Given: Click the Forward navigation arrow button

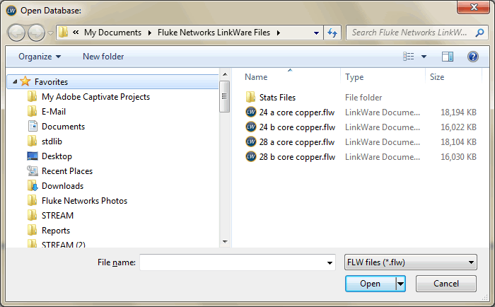Looking at the screenshot, I should 36,33.
